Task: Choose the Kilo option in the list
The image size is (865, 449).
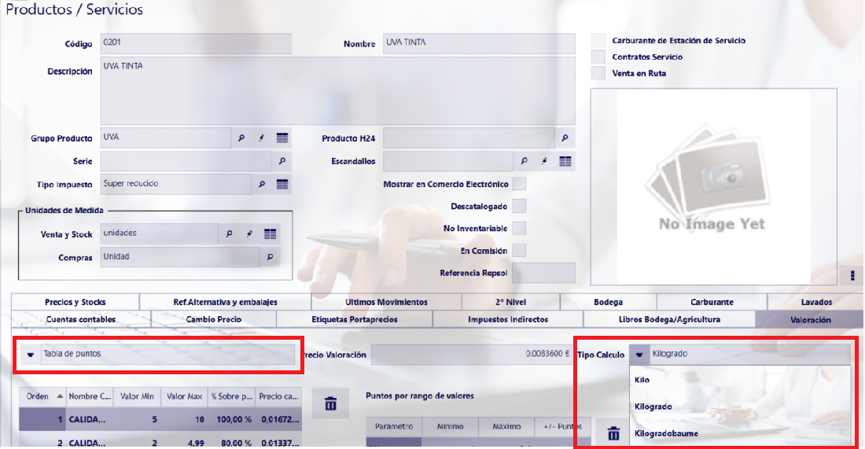Action: [x=642, y=380]
